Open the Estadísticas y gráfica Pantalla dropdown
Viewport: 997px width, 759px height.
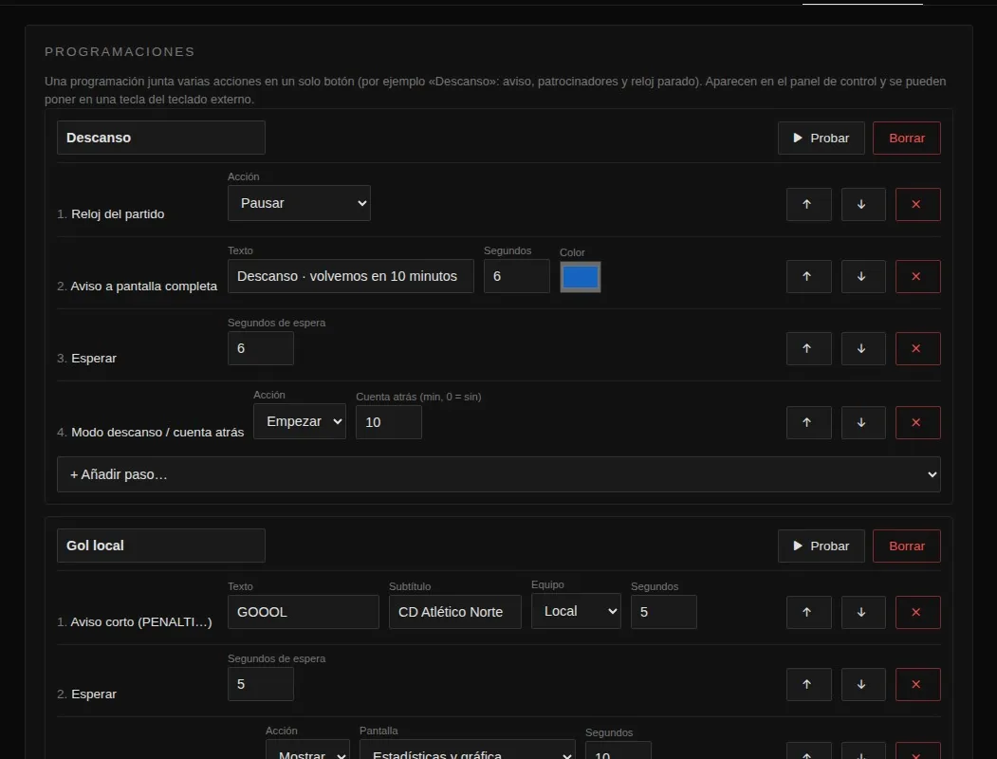467,750
